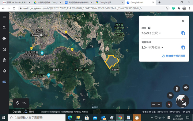The image size is (193, 121).
Task: Toggle 3D view button
Action: [x=170, y=95]
